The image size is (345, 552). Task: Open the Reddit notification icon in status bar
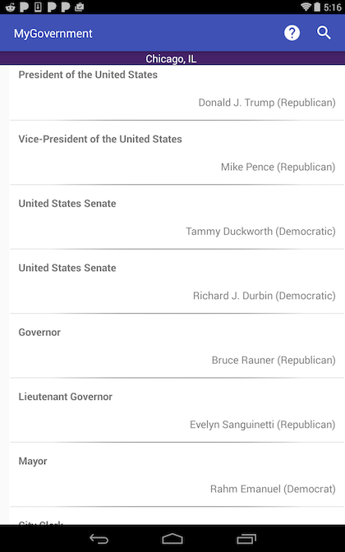pos(10,7)
